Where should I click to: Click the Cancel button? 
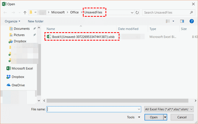pyautogui.click(x=182, y=117)
